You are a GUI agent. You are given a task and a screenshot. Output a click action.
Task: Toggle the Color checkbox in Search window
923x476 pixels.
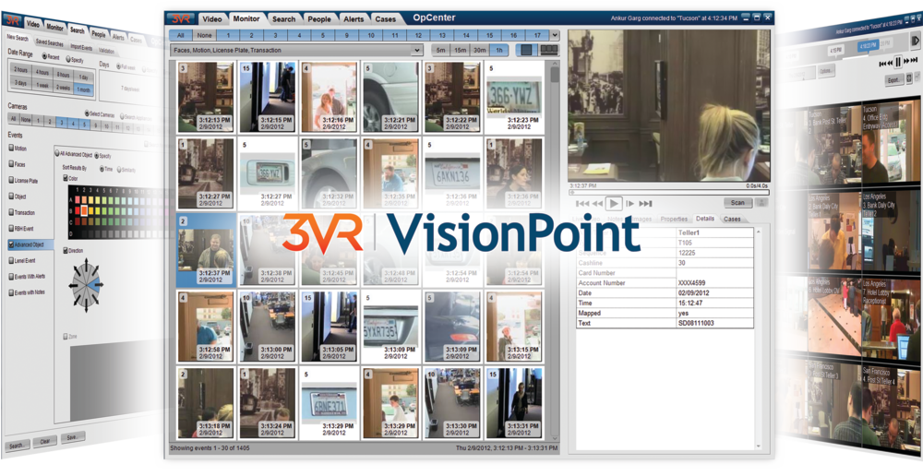pyautogui.click(x=66, y=177)
